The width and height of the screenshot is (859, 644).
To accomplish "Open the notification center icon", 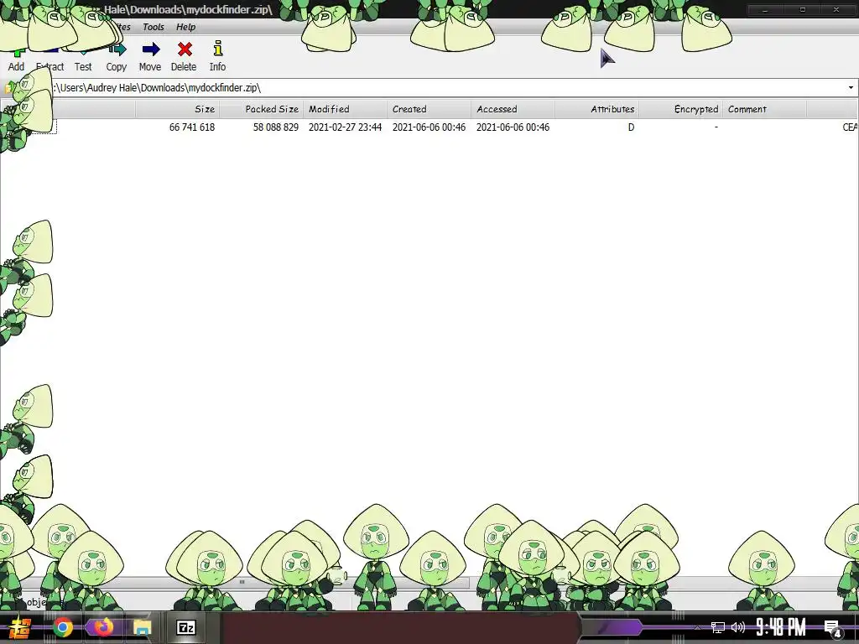I will 832,629.
